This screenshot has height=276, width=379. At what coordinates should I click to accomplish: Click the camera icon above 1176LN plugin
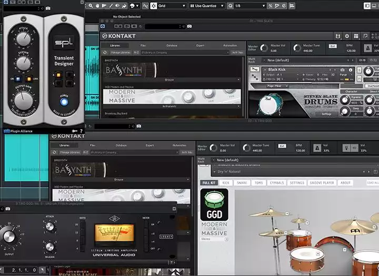[x=8, y=209]
